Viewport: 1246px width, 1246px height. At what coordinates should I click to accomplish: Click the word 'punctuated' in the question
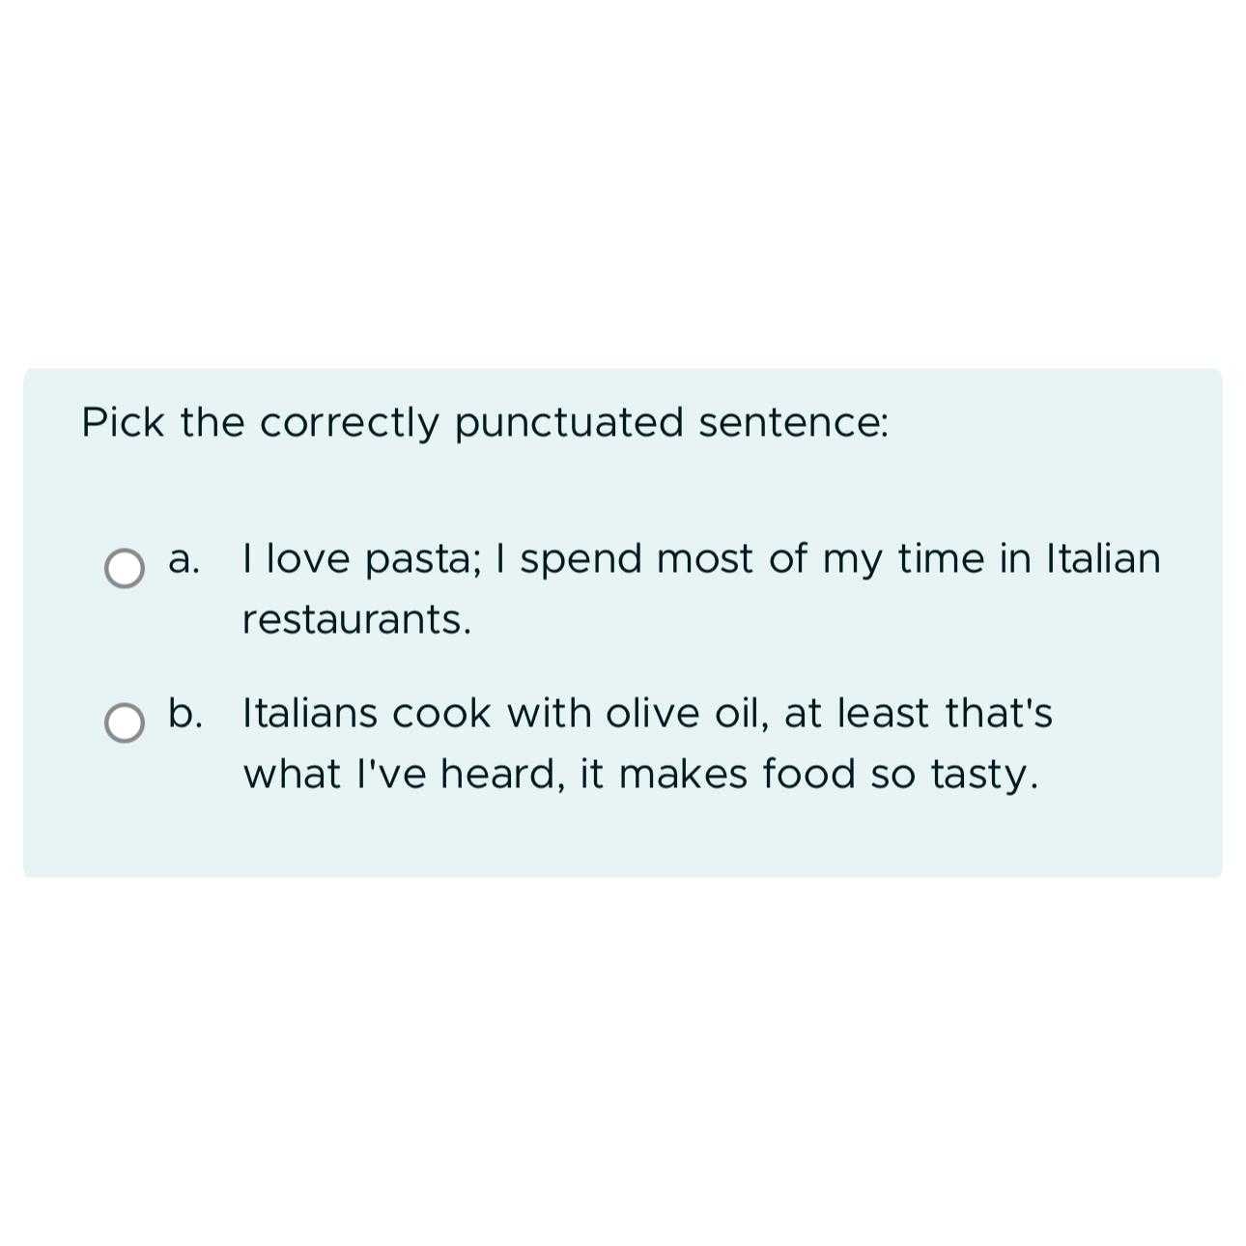pos(569,424)
